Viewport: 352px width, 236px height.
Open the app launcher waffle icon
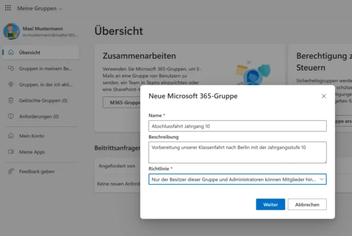pyautogui.click(x=7, y=9)
